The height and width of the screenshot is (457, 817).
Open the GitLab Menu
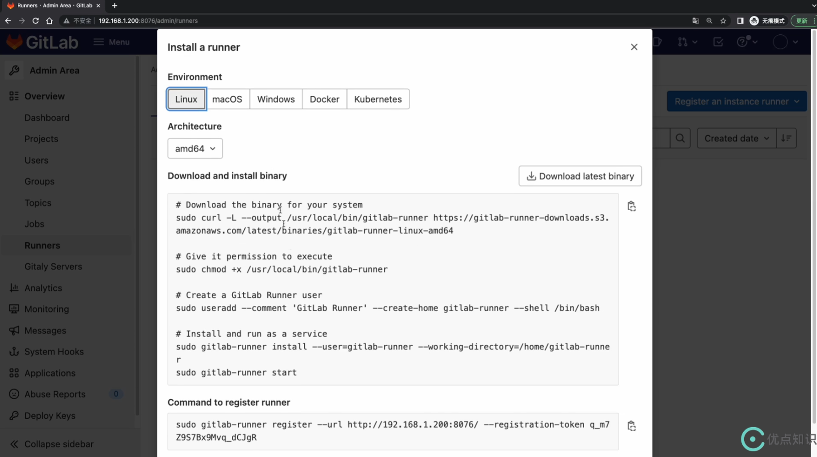111,42
